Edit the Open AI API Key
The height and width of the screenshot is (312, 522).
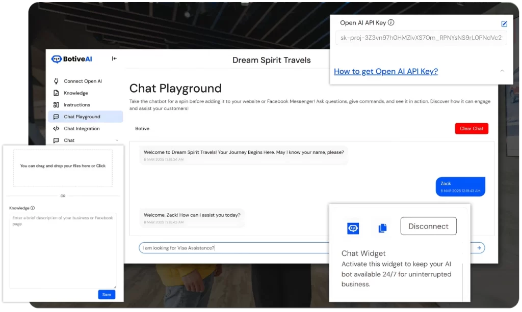504,24
